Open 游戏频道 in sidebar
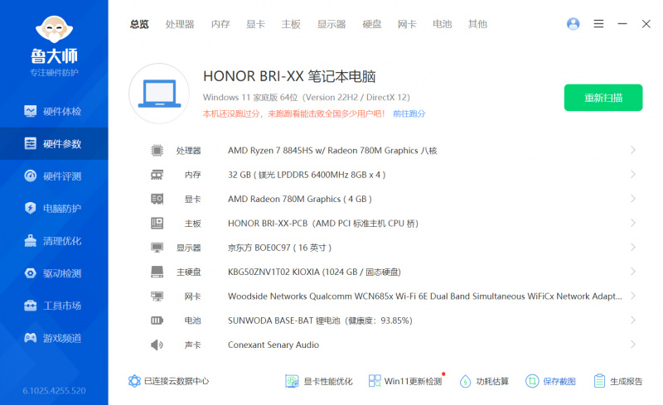 click(x=54, y=338)
